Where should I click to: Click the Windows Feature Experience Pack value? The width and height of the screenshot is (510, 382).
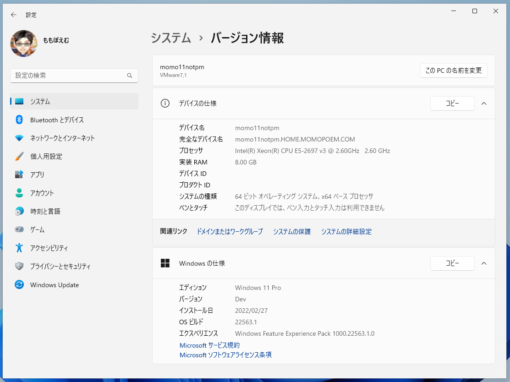point(304,333)
